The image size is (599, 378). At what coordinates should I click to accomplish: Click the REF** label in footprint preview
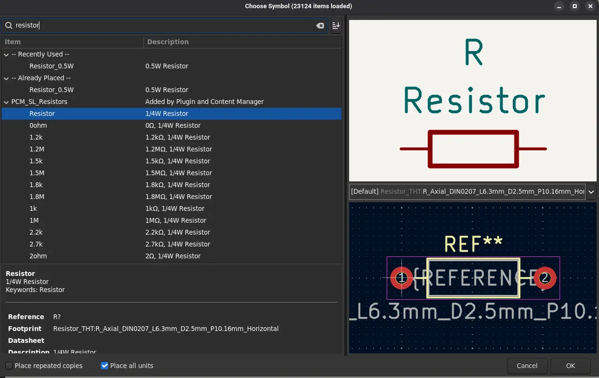(473, 243)
